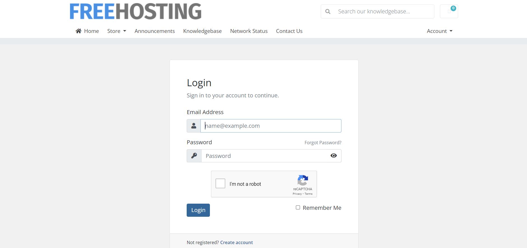Image resolution: width=527 pixels, height=248 pixels.
Task: Open the Announcements page
Action: point(155,31)
